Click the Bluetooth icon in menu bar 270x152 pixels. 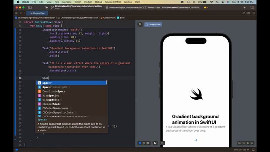point(194,2)
